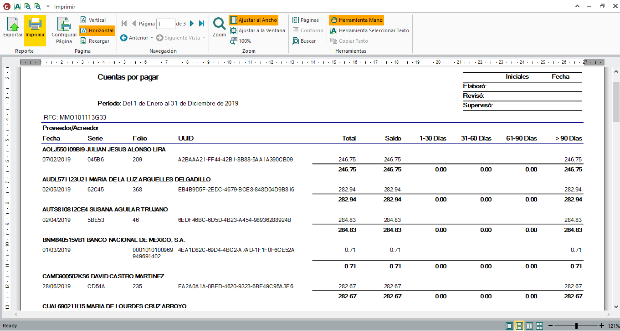The height and width of the screenshot is (331, 620).
Task: Enable Herramienta Seleccionar Texto
Action: pos(369,30)
